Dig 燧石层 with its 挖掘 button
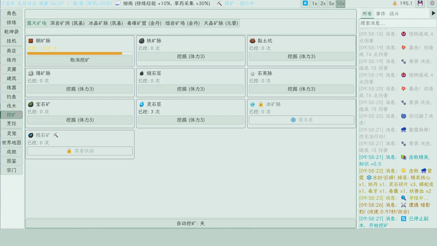437x246 pixels. point(191,89)
